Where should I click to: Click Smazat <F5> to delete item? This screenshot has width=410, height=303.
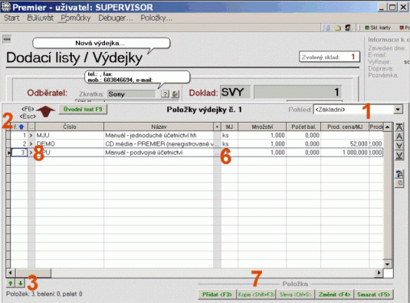(373, 295)
